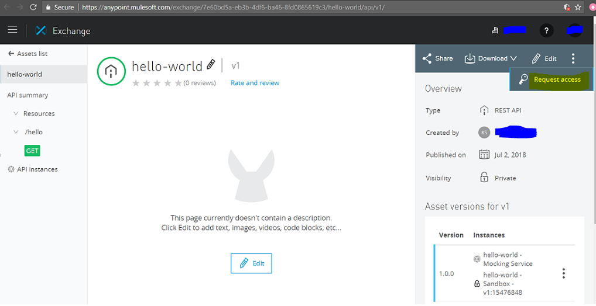Open the user avatar in header
The height and width of the screenshot is (306, 596).
point(574,30)
